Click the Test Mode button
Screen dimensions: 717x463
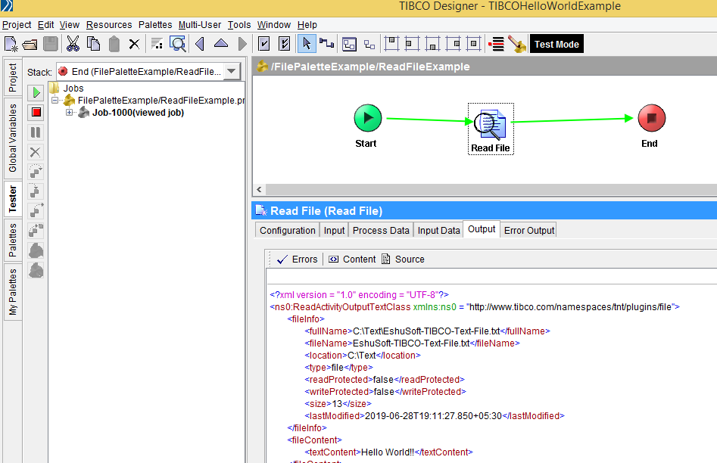click(556, 45)
